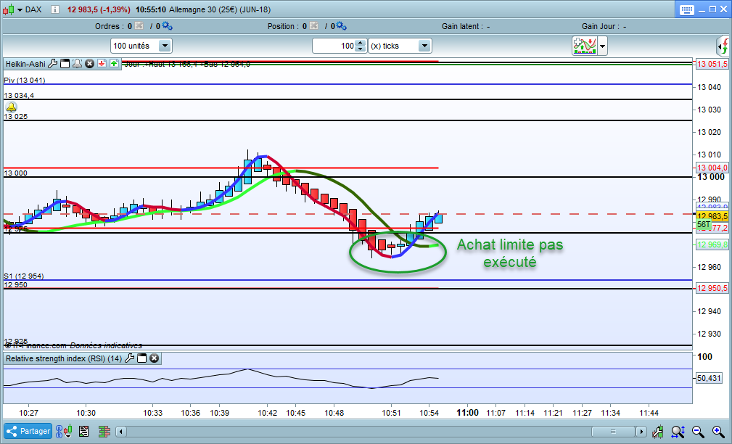Click the 13 051,5 price label
The image size is (732, 444).
click(712, 64)
